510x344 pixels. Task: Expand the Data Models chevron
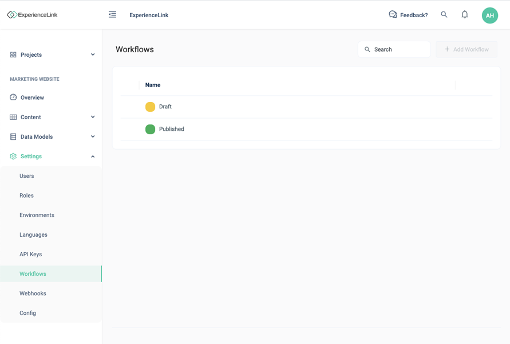pyautogui.click(x=93, y=137)
